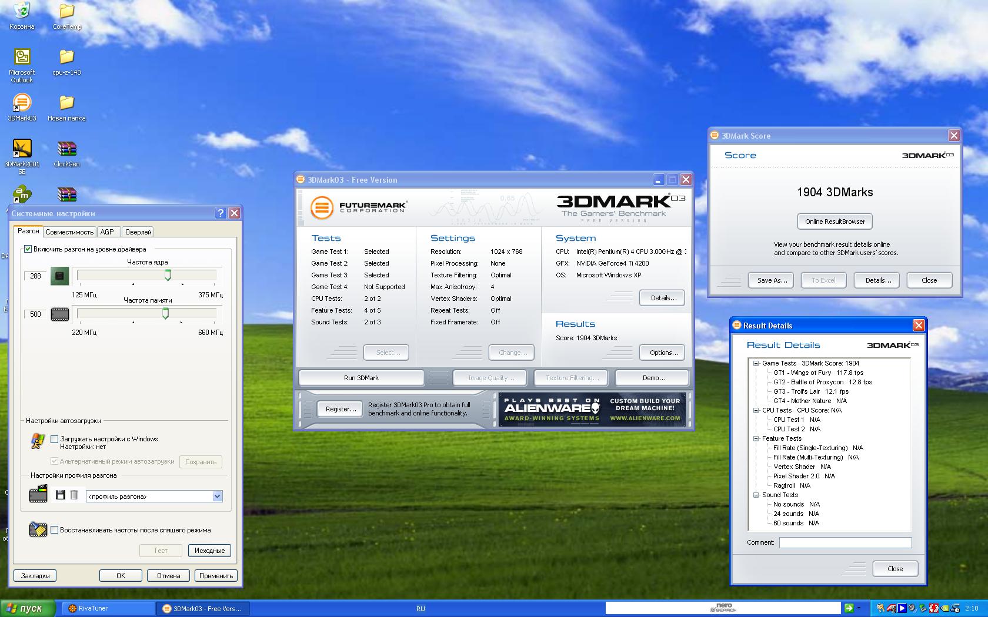
Task: Click the Закладки button
Action: point(35,576)
